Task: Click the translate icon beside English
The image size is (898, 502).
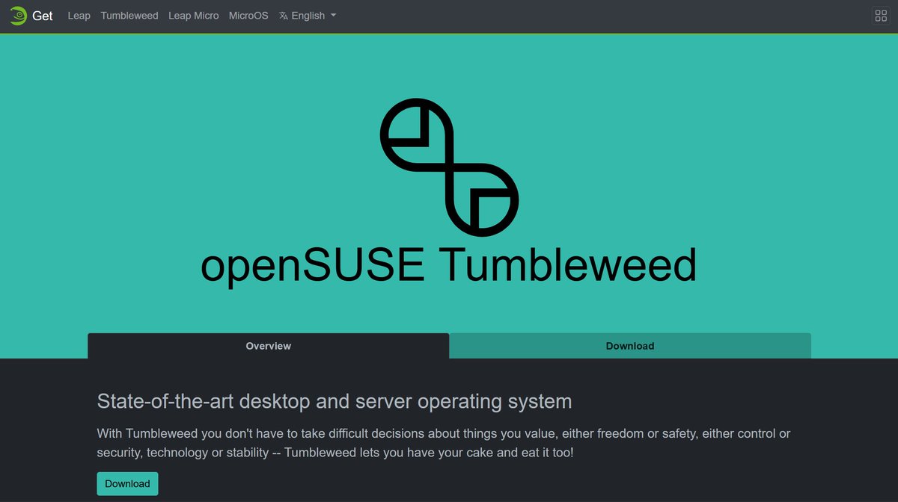Action: pos(284,16)
